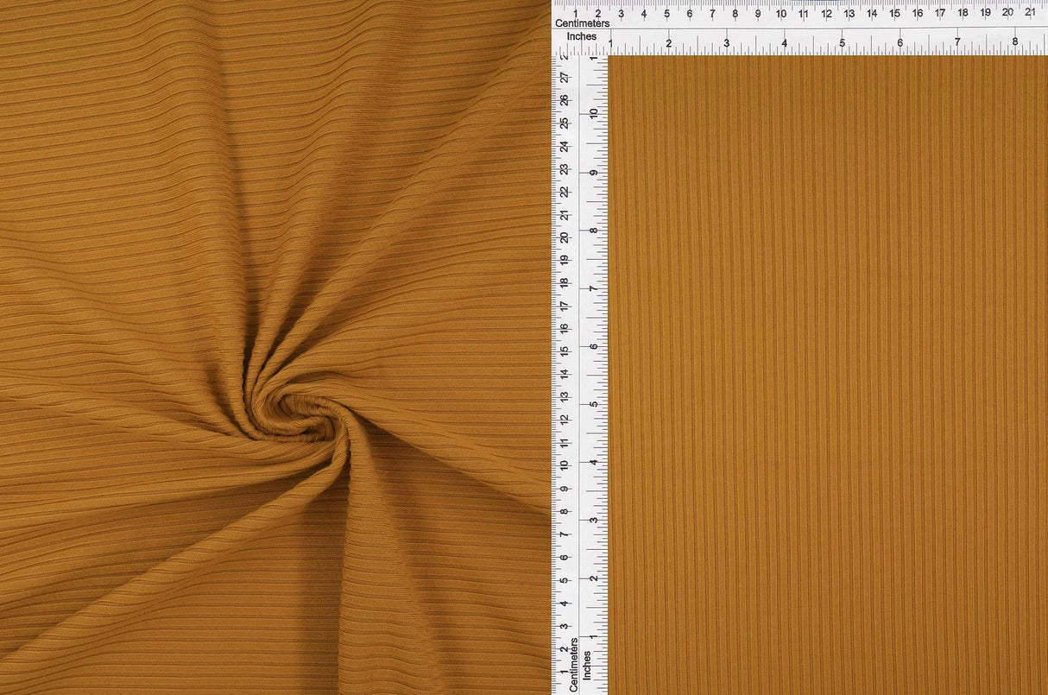The image size is (1048, 695).
Task: Click the number 8 on the top inch ruler
Action: (x=1016, y=40)
